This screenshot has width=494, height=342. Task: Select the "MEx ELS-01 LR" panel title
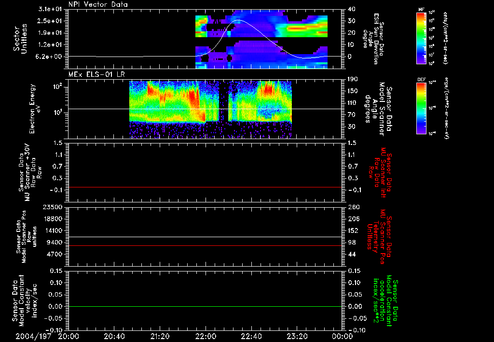point(96,74)
